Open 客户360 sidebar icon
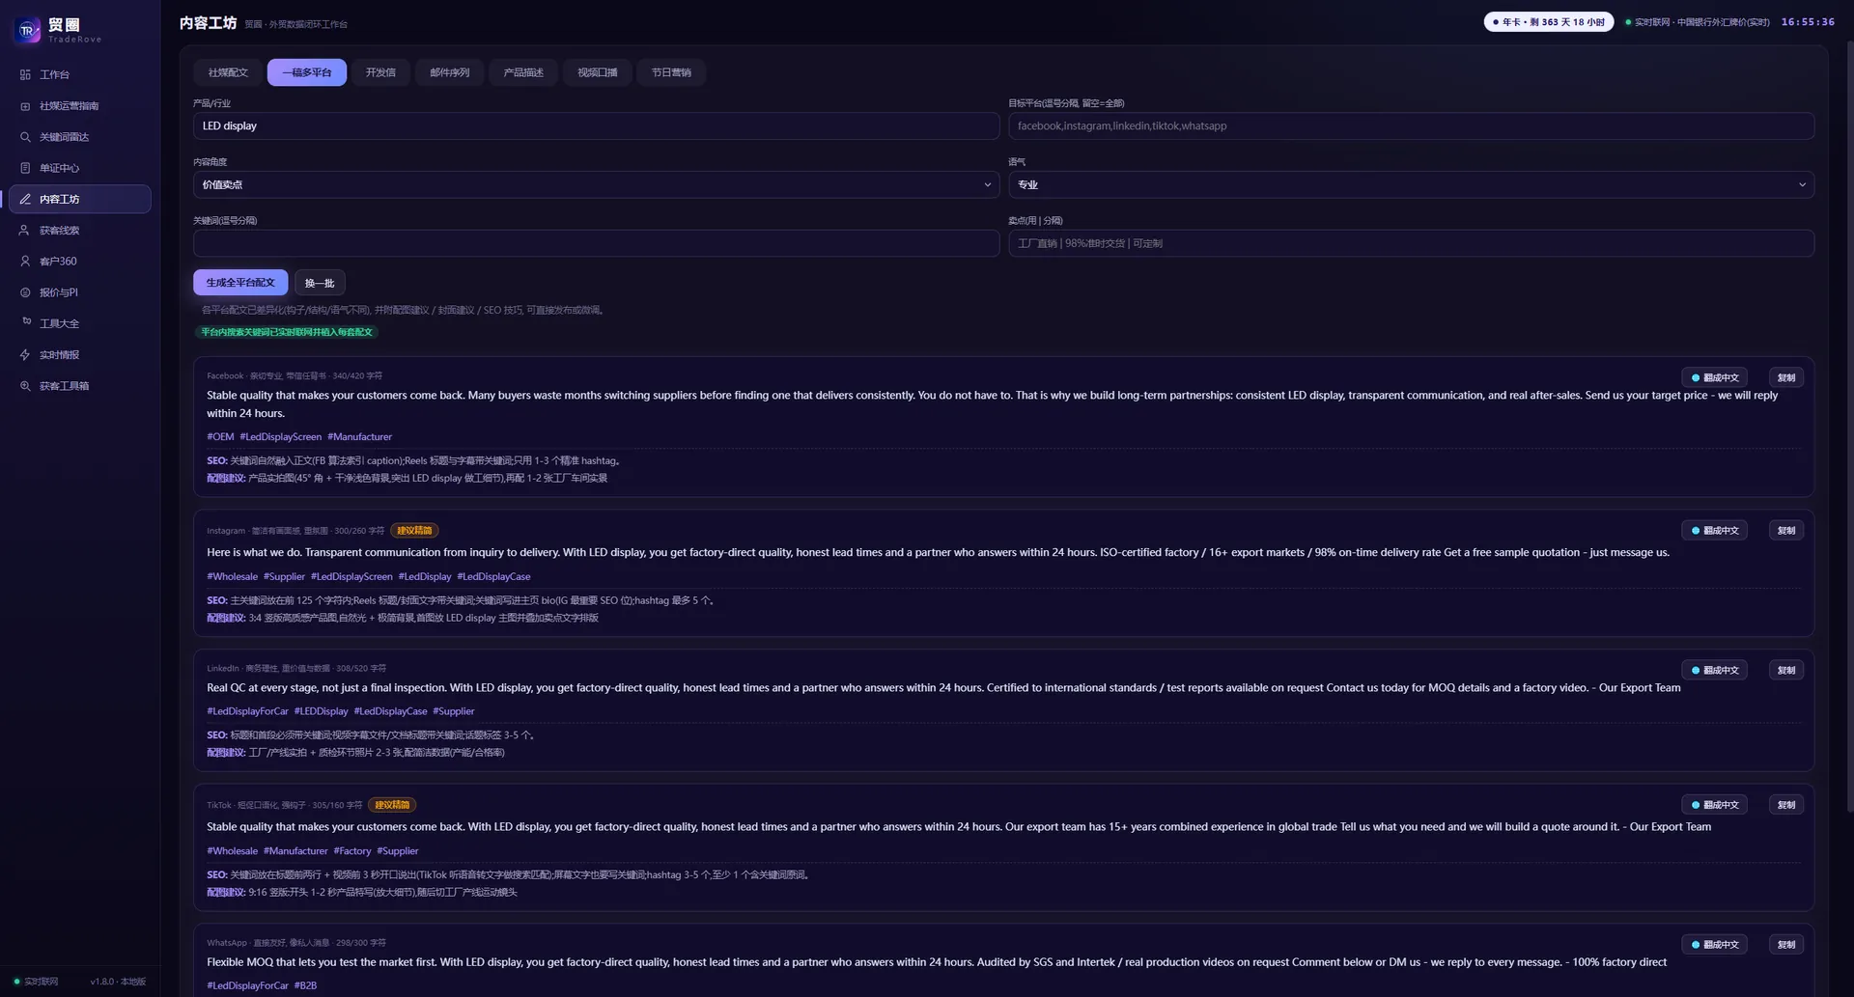The width and height of the screenshot is (1854, 997). [x=25, y=262]
